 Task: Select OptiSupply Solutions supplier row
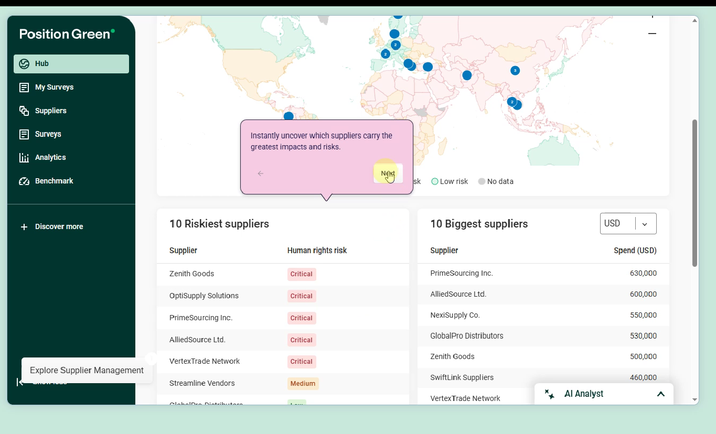tap(283, 296)
